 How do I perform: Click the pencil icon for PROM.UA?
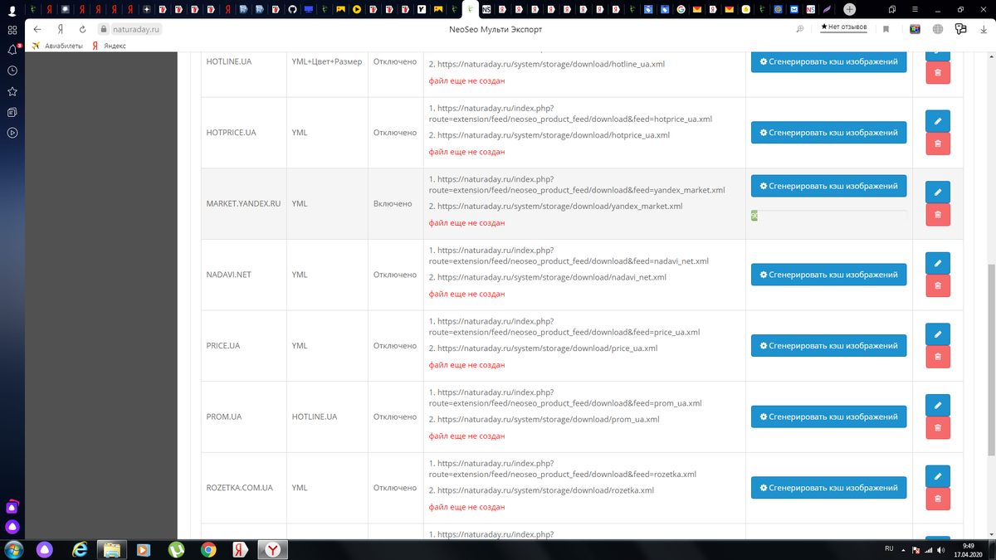point(937,406)
